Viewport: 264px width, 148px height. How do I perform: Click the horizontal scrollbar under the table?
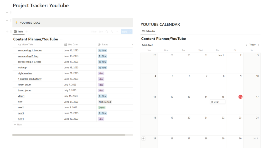tap(69, 135)
